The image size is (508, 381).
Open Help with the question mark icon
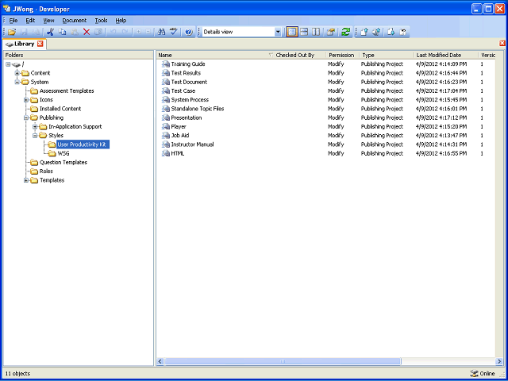click(189, 32)
